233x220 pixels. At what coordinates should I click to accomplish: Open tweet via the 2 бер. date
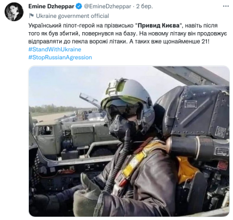144,7
